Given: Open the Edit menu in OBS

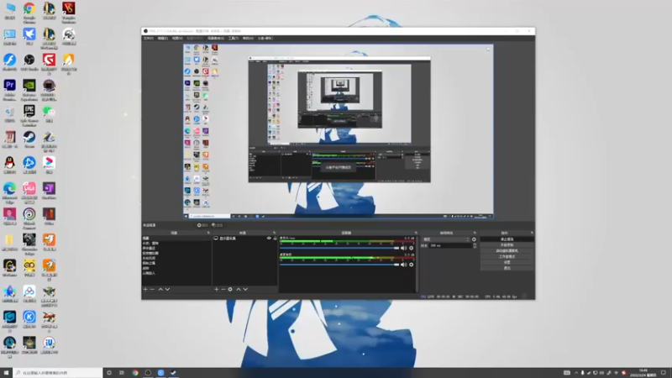Looking at the screenshot, I should click(162, 38).
